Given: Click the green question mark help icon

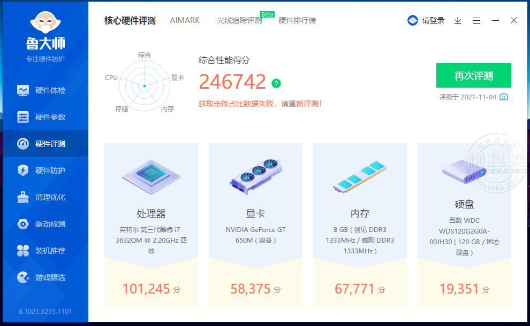Looking at the screenshot, I should tap(276, 83).
